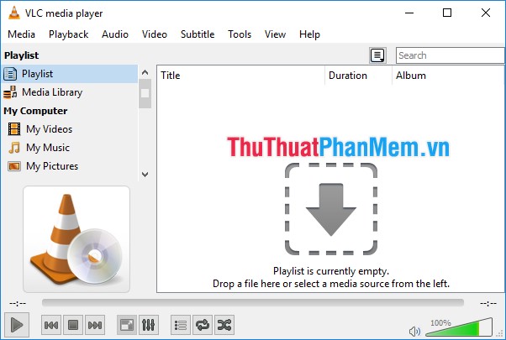Click the Media Library icon
Image resolution: width=506 pixels, height=340 pixels.
(x=10, y=92)
